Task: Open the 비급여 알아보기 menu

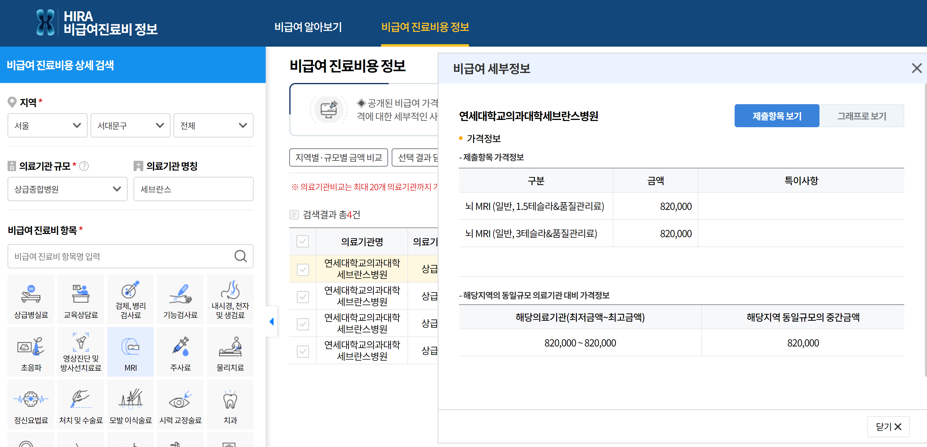Action: pos(308,27)
